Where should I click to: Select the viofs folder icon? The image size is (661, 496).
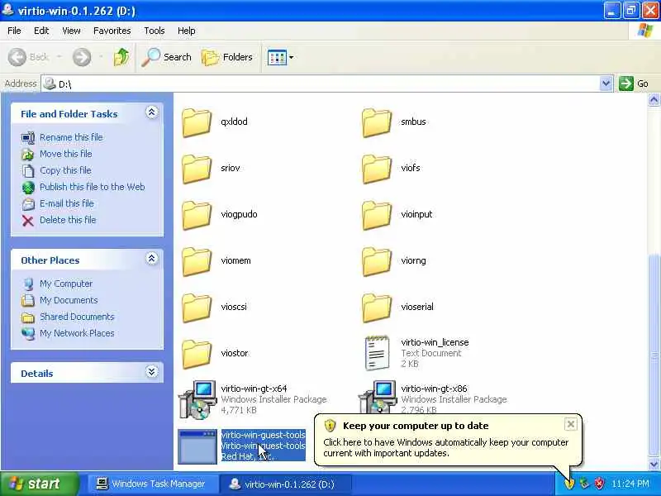pyautogui.click(x=377, y=169)
